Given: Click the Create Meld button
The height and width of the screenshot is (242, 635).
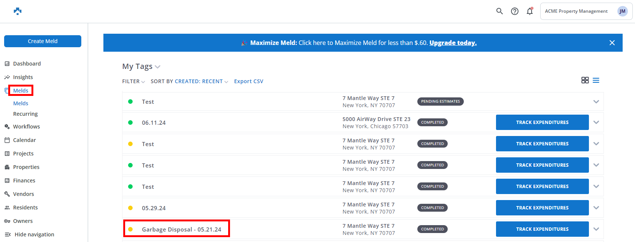Looking at the screenshot, I should [43, 41].
